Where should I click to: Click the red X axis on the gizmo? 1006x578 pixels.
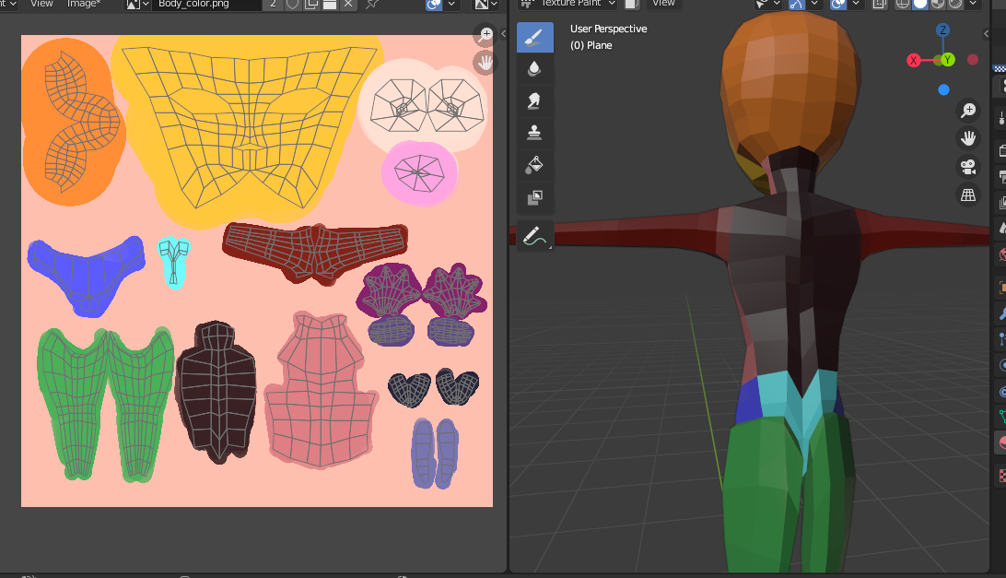(x=914, y=60)
